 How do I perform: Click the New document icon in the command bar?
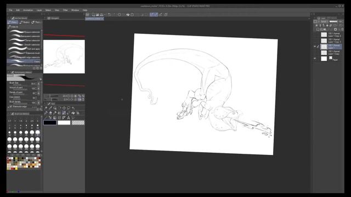click(93, 15)
